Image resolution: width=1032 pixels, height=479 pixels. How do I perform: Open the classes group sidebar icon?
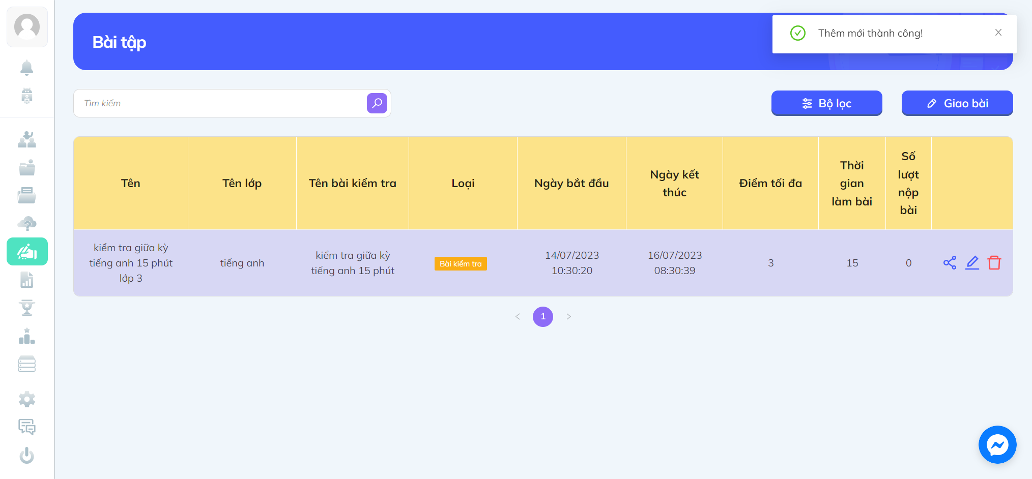coord(27,139)
